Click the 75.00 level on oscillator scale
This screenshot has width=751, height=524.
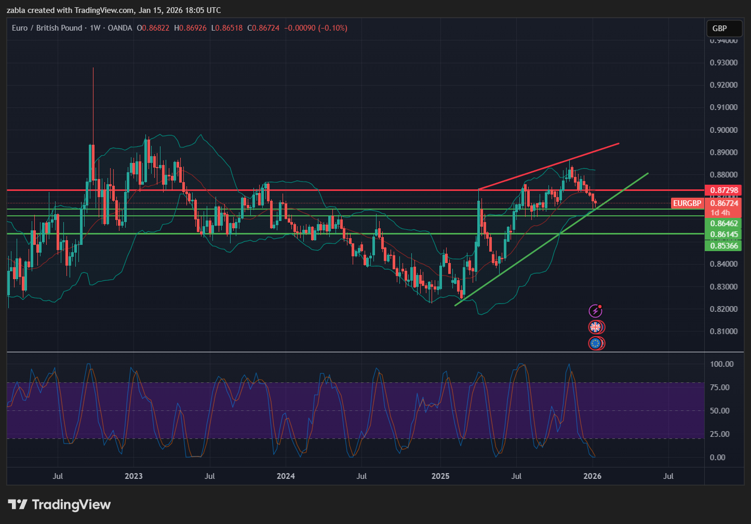pyautogui.click(x=720, y=388)
